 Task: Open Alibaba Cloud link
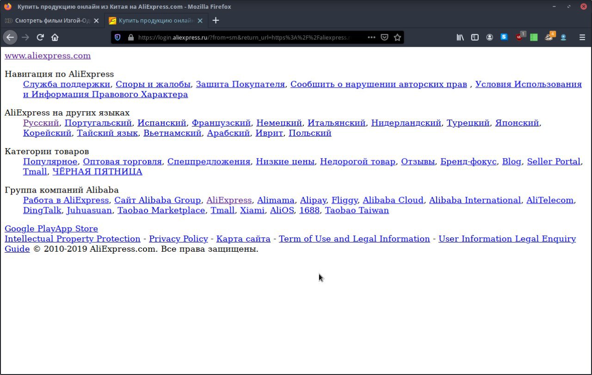pos(393,200)
